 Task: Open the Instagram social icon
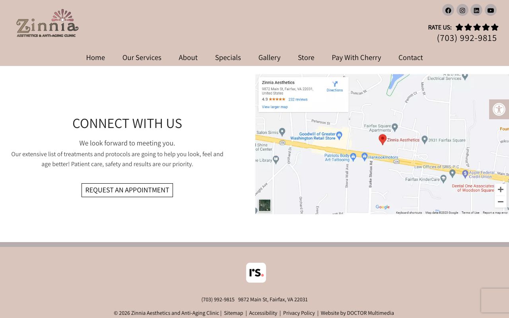tap(462, 10)
